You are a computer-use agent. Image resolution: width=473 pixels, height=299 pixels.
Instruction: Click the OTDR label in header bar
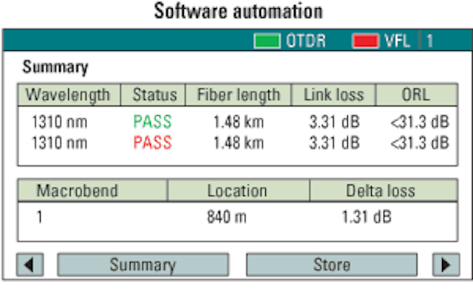(x=305, y=41)
